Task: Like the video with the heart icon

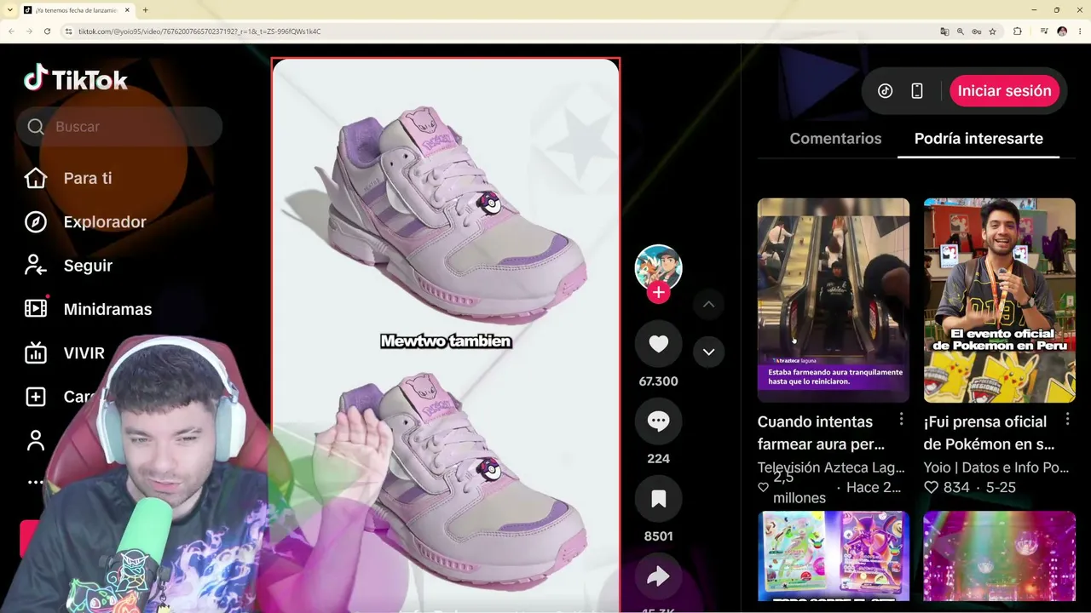Action: tap(658, 344)
